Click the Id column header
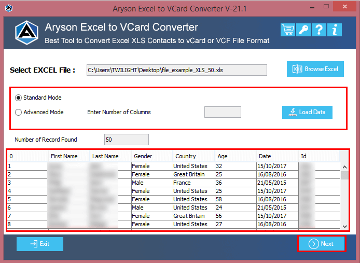 319,157
